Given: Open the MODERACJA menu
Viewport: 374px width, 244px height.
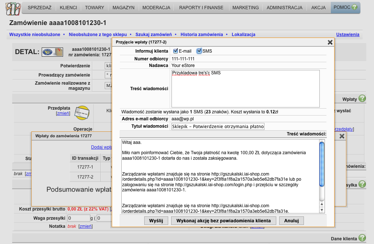Looking at the screenshot, I should tap(156, 8).
